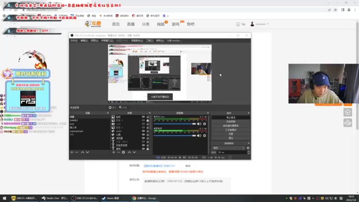Screen dimensions: 359x202
Task: Go to the 鱼吧 tab on Douyu
Action: pyautogui.click(x=190, y=24)
